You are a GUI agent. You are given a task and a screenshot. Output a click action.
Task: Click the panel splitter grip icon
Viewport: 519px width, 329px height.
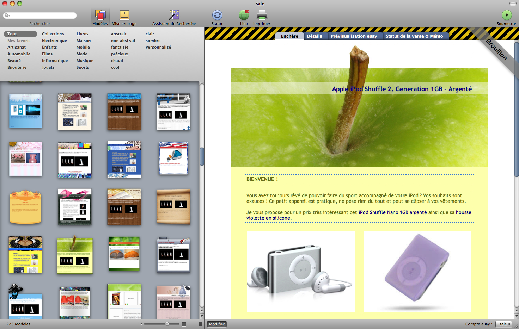pyautogui.click(x=201, y=324)
